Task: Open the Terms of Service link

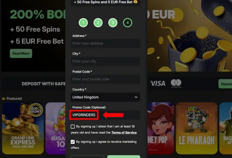Action: pos(124,133)
